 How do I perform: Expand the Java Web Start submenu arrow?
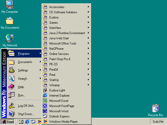point(88,38)
